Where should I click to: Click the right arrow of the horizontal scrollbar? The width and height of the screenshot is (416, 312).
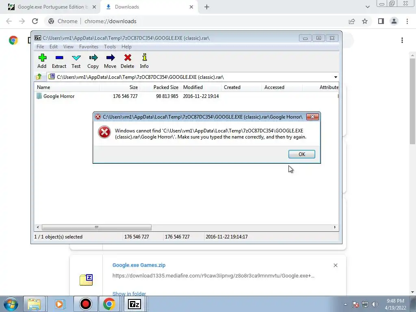pos(335,227)
